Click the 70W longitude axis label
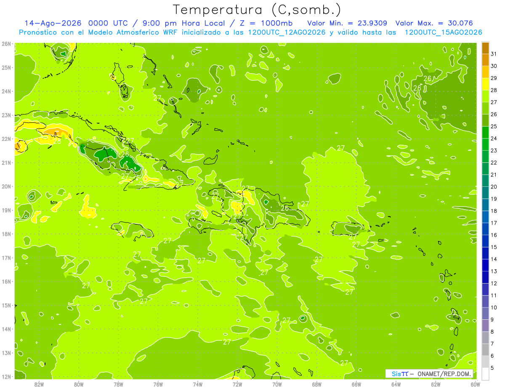The height and width of the screenshot is (390, 505). (277, 384)
